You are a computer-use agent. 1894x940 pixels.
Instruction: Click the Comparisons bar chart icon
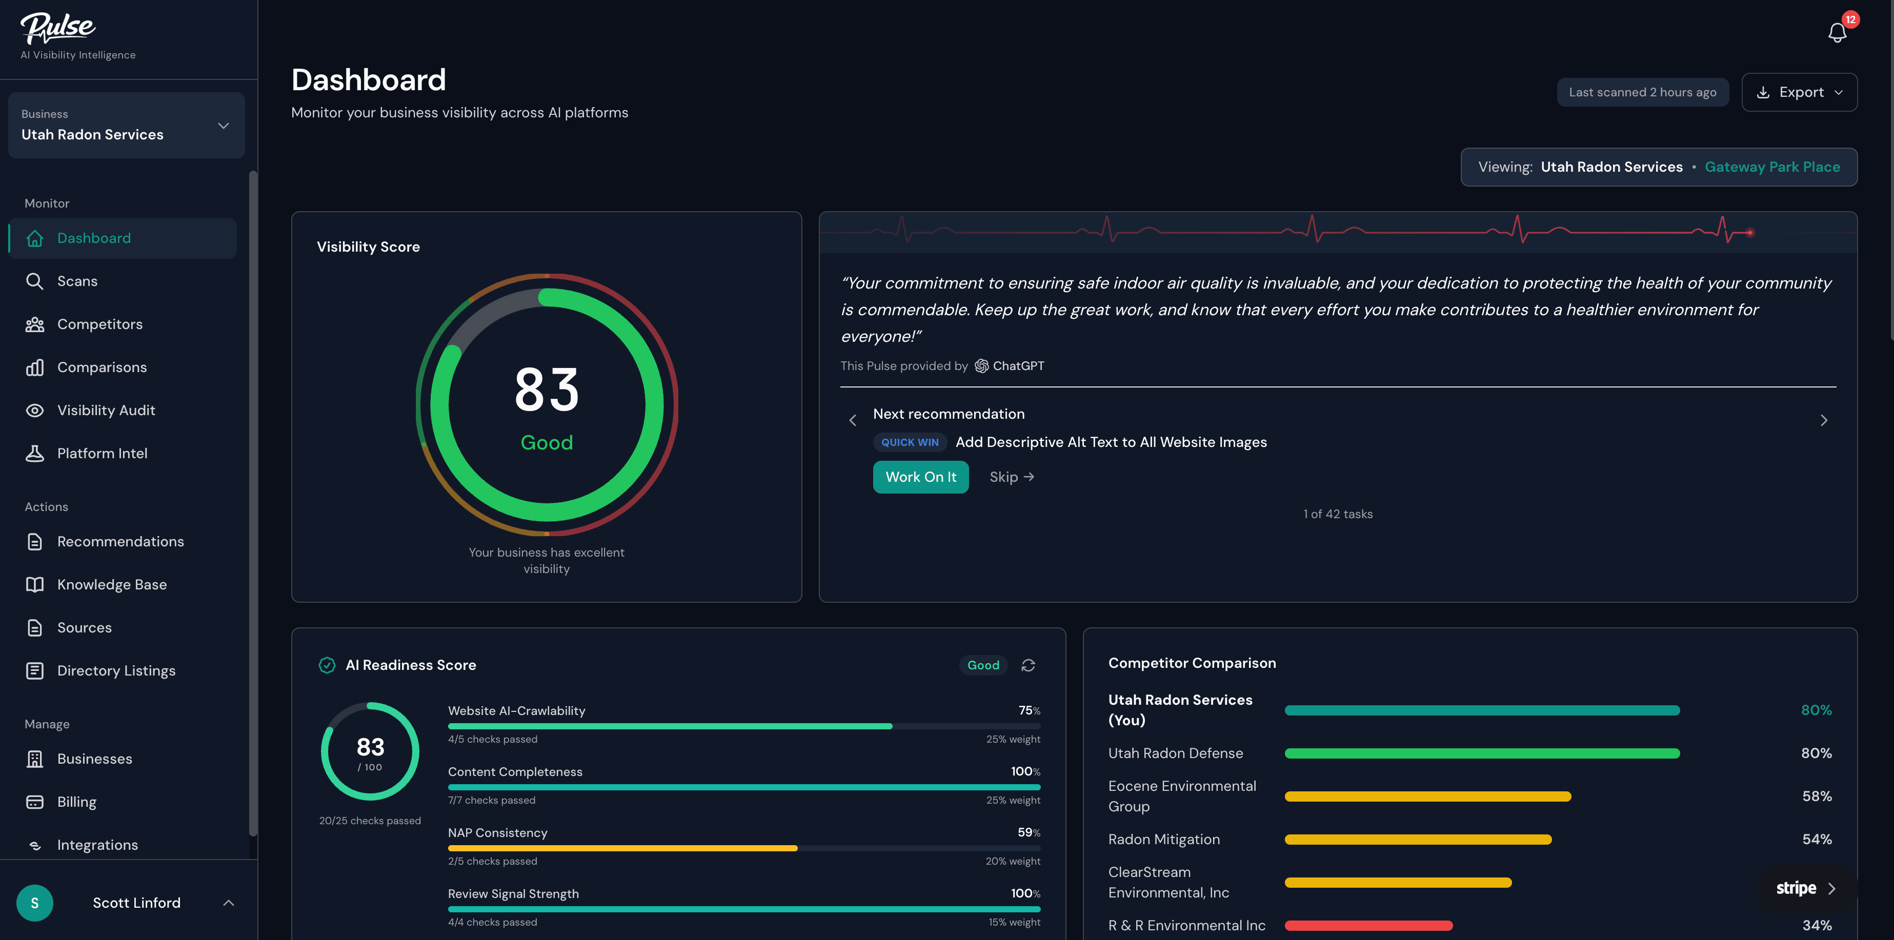point(34,367)
